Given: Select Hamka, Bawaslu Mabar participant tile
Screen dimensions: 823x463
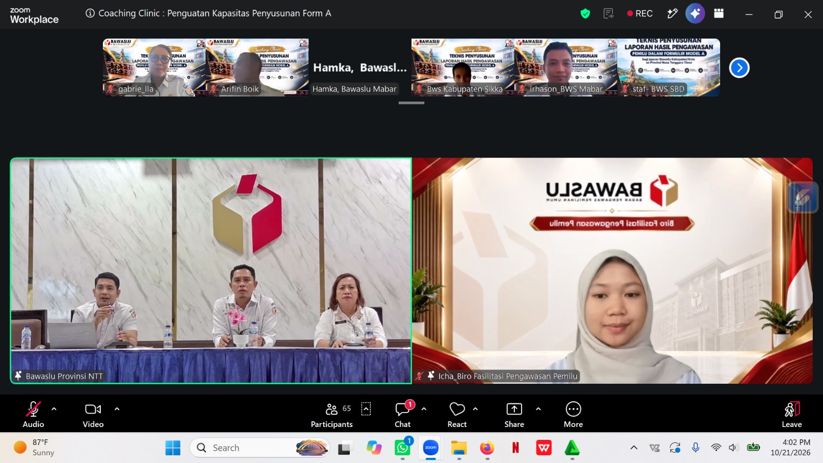Looking at the screenshot, I should (360, 67).
